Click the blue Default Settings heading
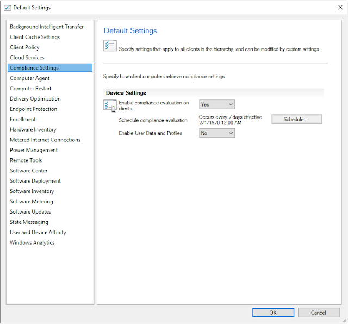This screenshot has height=324, width=348. point(130,30)
